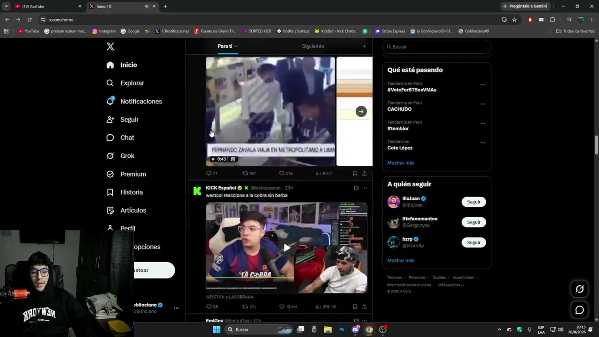Open the Windows Start menu
Viewport: 599px width, 337px height.
tap(217, 330)
